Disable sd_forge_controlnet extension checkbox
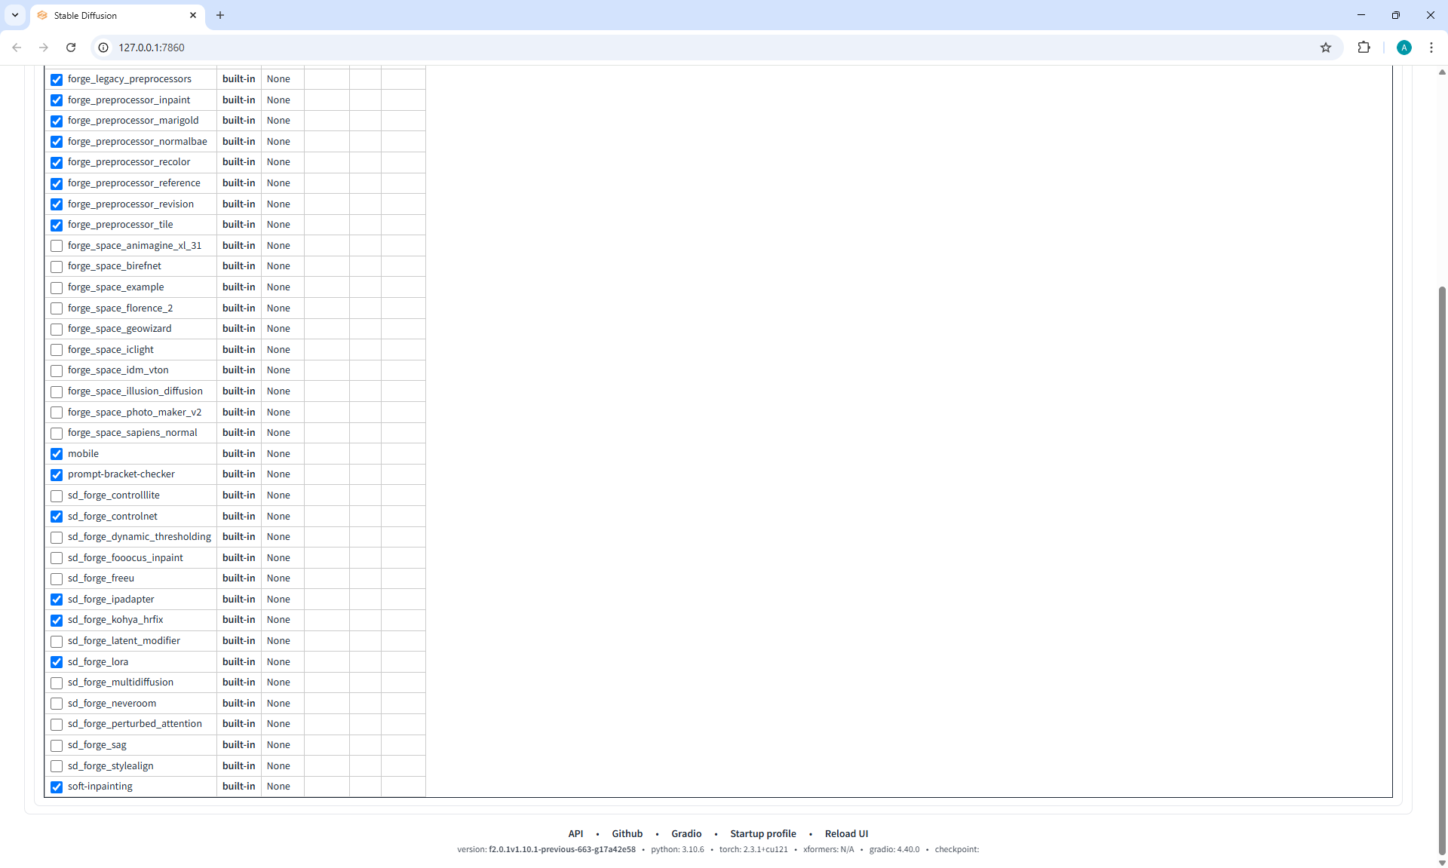The height and width of the screenshot is (868, 1448). coord(57,517)
